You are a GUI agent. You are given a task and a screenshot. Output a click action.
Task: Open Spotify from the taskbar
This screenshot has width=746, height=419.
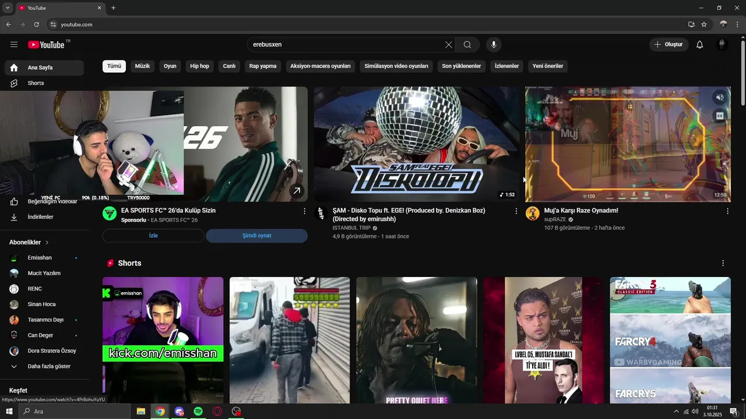pos(198,411)
